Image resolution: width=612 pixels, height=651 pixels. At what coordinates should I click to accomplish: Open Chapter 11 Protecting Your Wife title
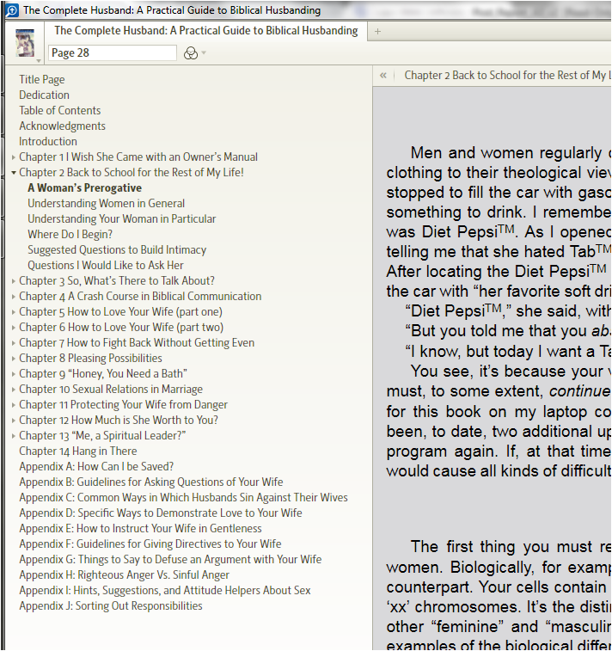pos(123,405)
